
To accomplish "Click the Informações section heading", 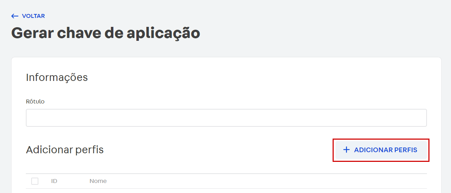I will tap(57, 77).
